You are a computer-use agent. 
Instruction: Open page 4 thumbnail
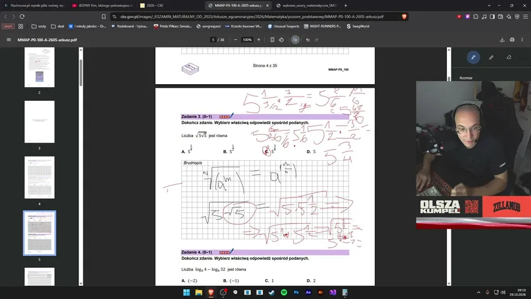pos(39,178)
